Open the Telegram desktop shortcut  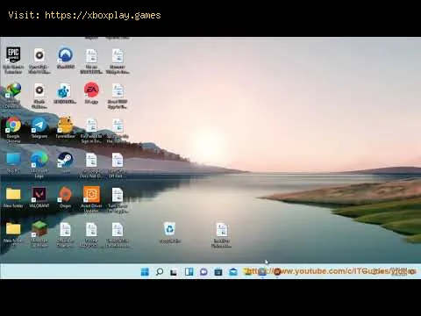(39, 125)
